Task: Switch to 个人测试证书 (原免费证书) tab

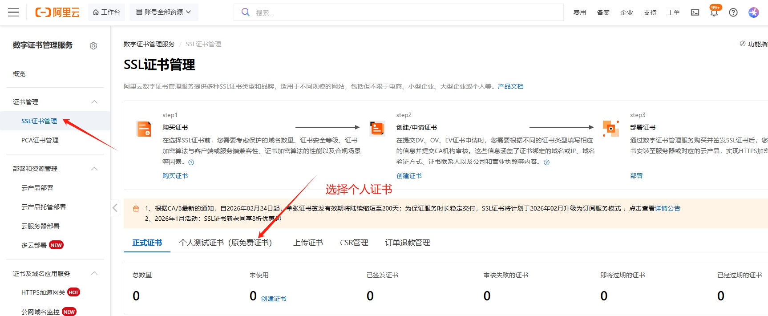Action: [x=225, y=243]
